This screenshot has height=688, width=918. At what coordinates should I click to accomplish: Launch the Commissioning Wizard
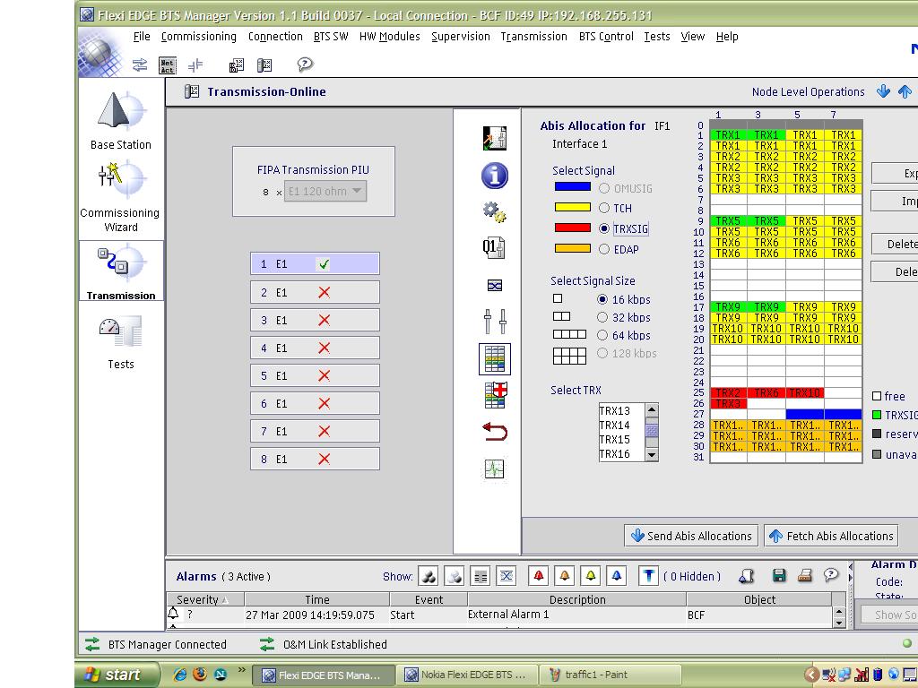[x=121, y=195]
